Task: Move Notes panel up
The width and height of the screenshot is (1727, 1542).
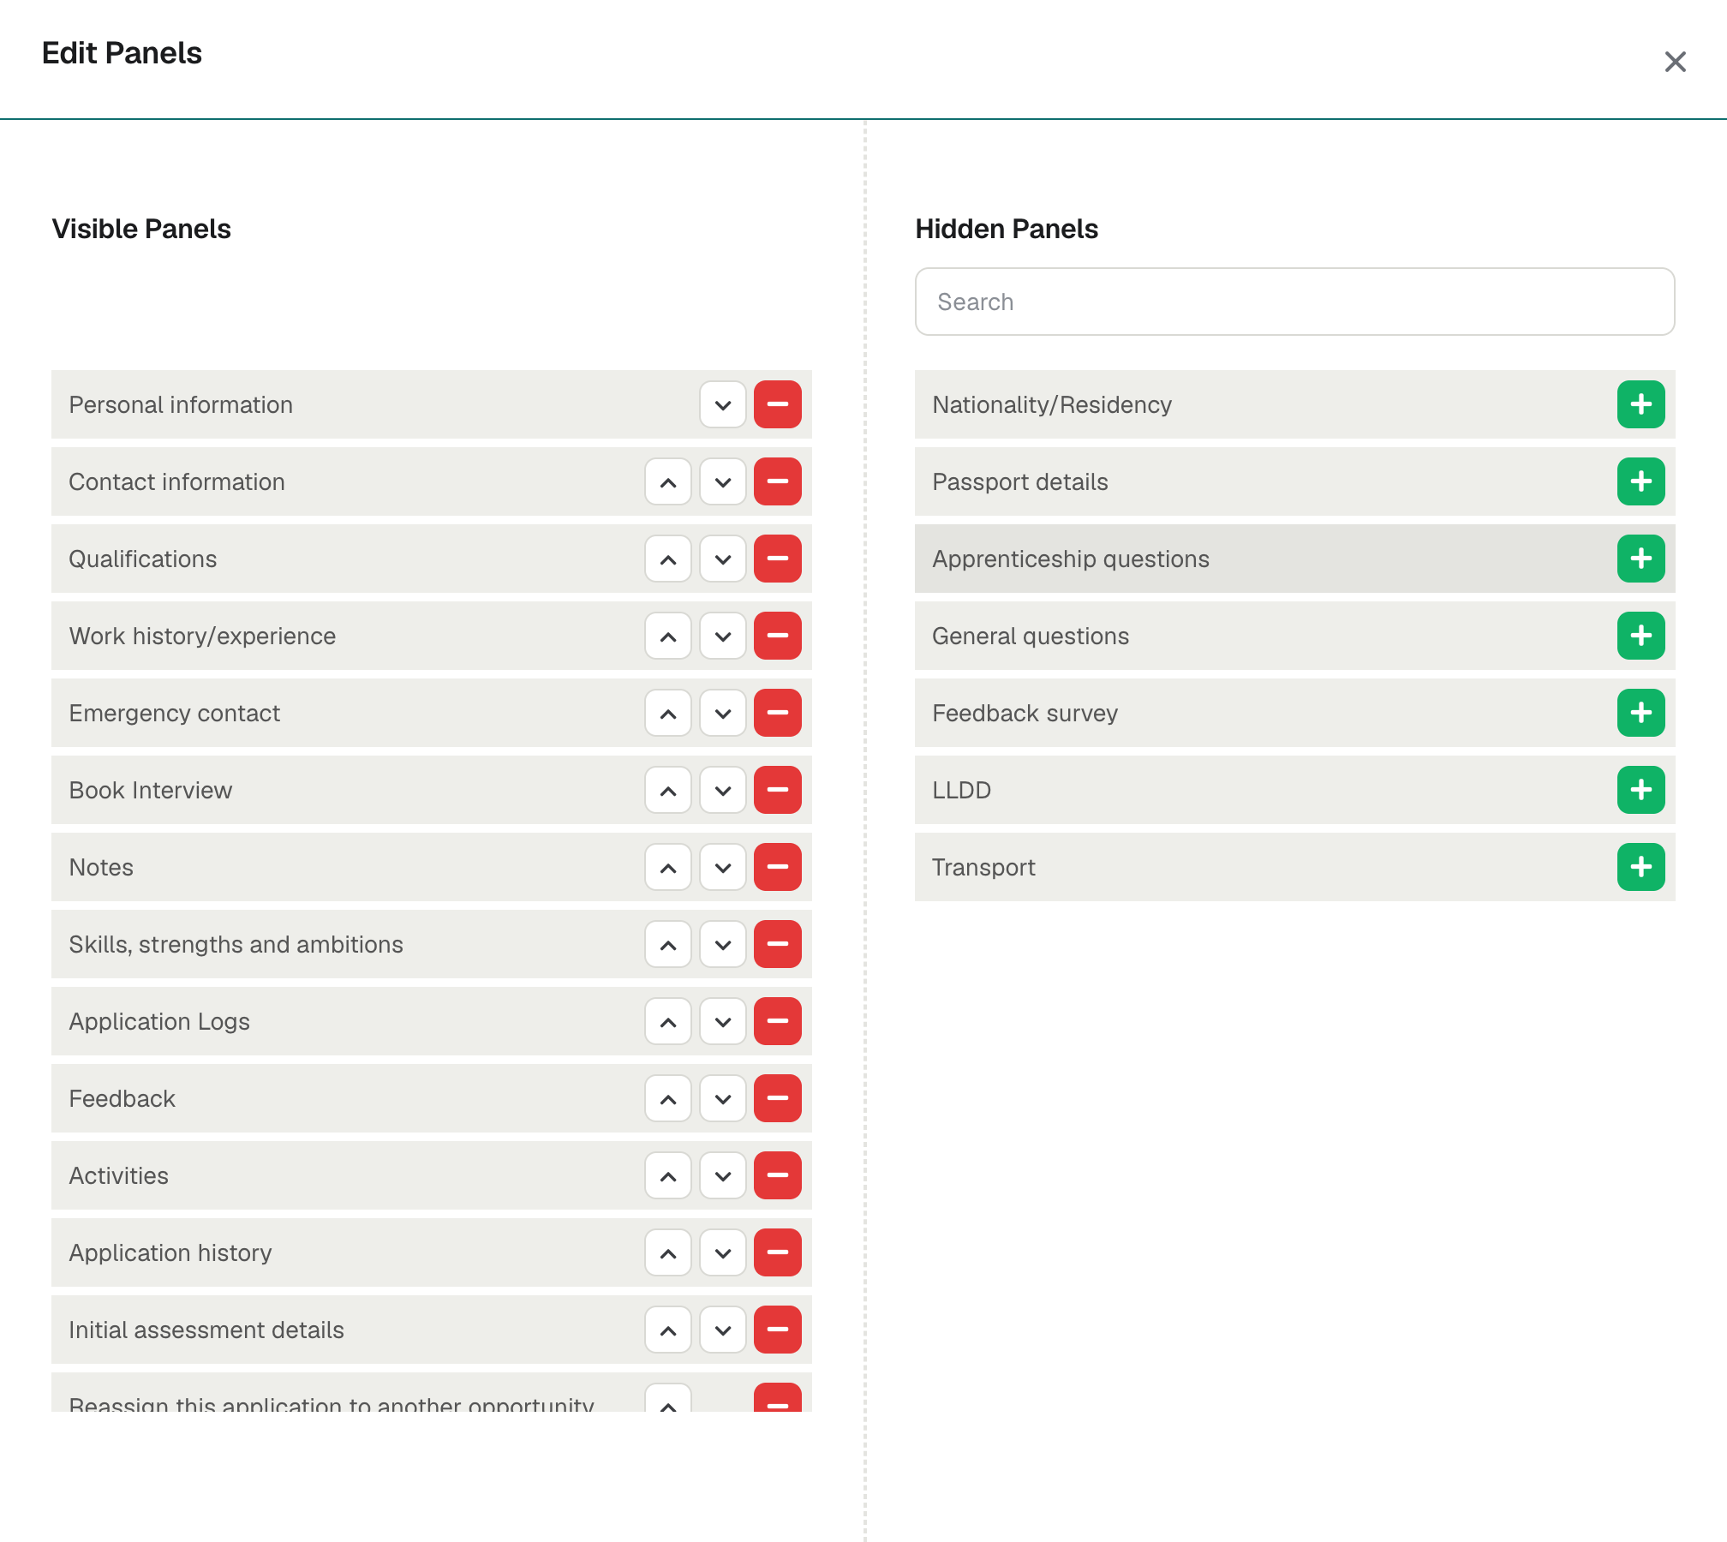Action: pyautogui.click(x=668, y=867)
